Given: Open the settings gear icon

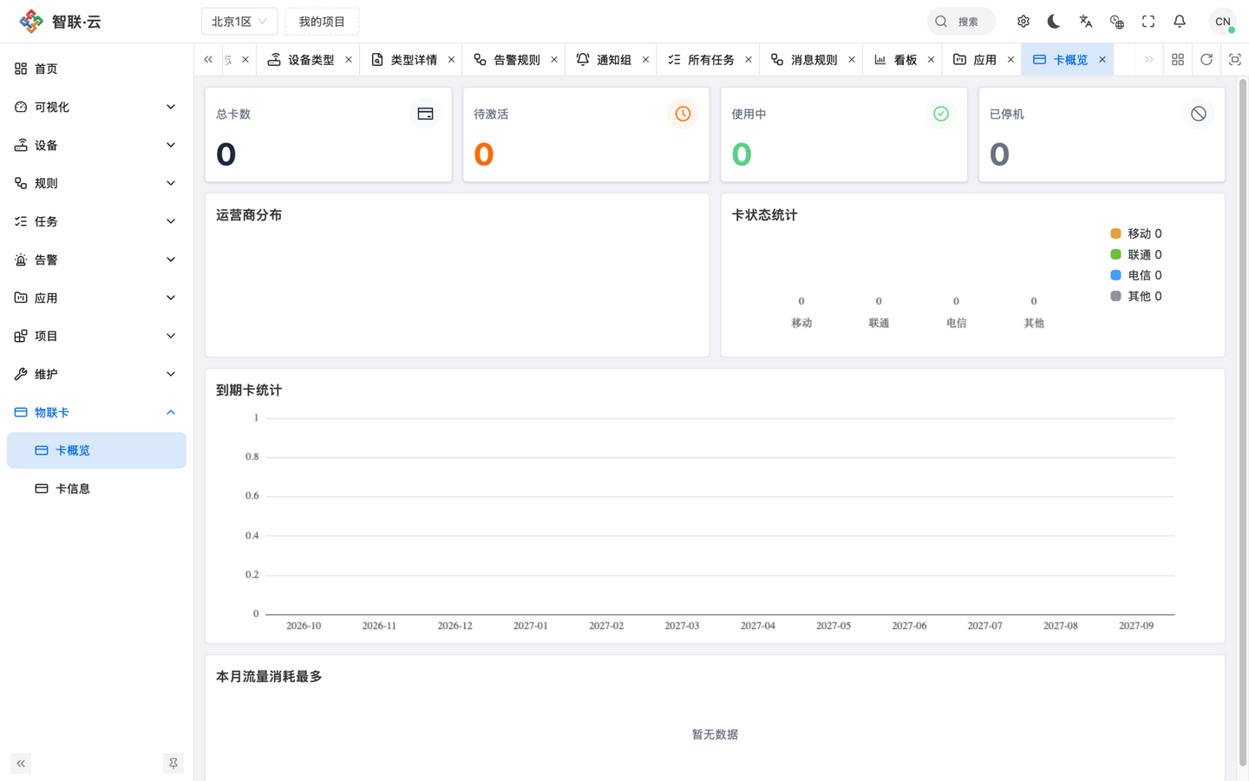Looking at the screenshot, I should click(x=1023, y=22).
